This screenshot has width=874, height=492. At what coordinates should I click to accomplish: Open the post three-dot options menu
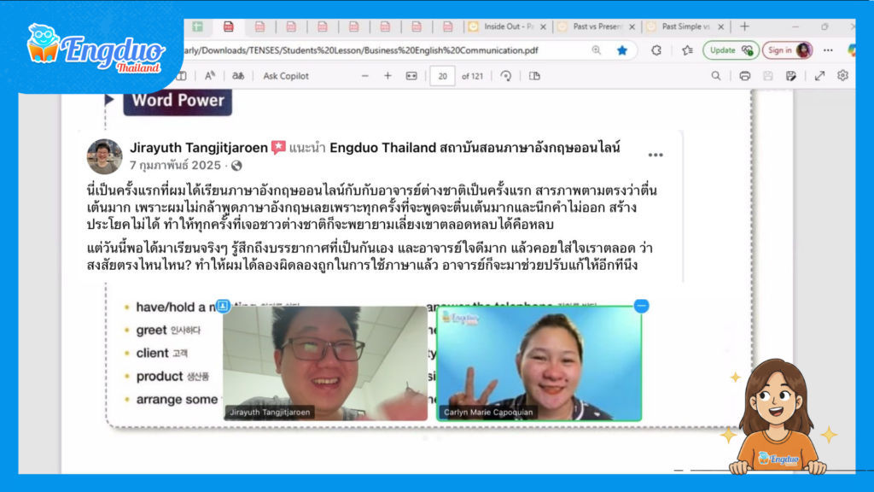tap(655, 155)
